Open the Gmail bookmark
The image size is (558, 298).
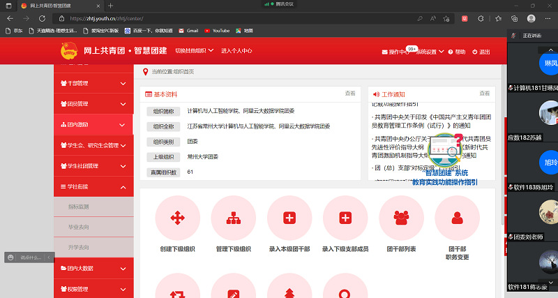coord(188,31)
